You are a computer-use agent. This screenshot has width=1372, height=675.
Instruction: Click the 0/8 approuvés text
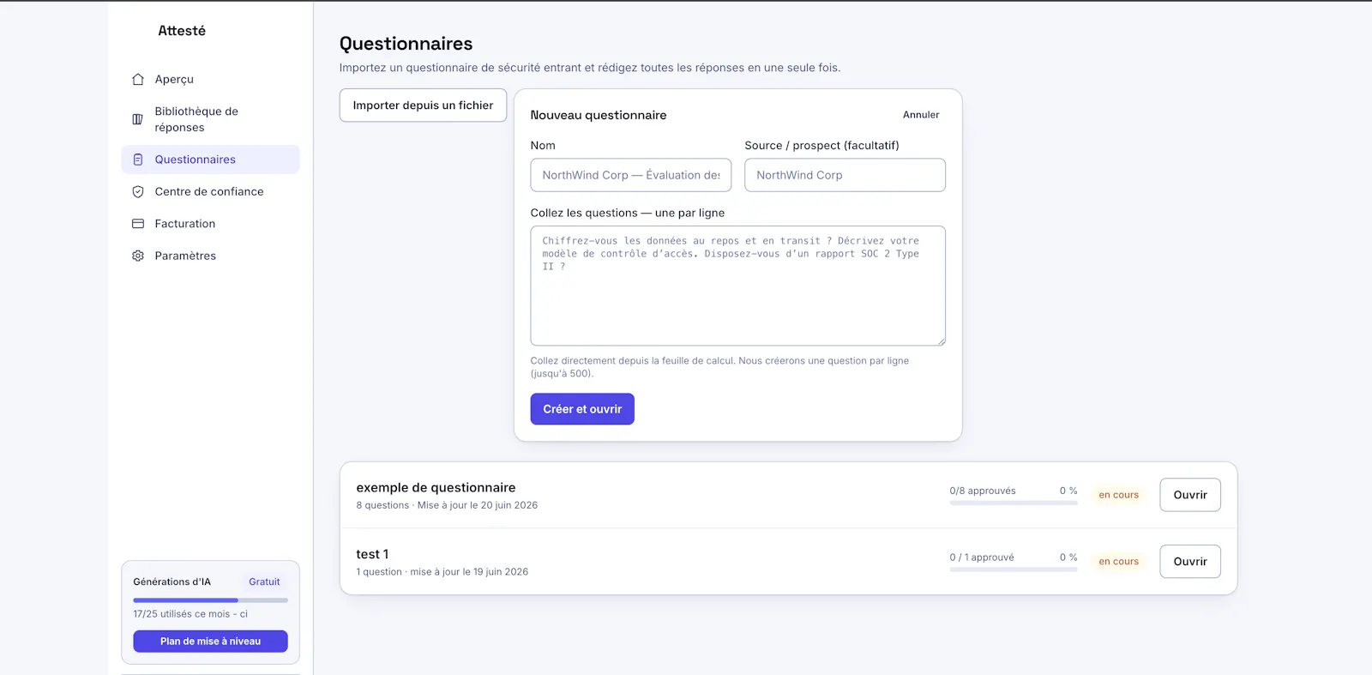983,491
